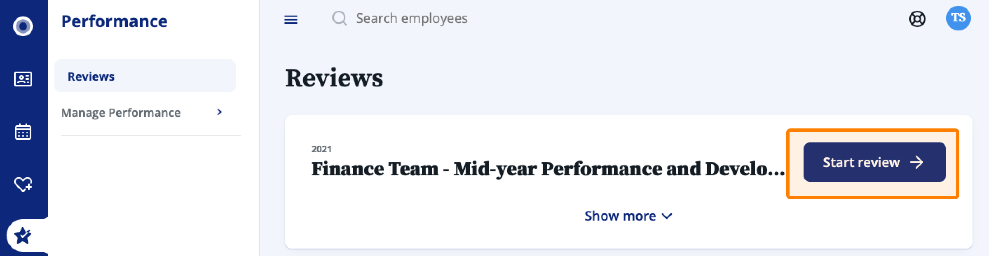Select Reviews in the Performance menu
Viewport: 989px width, 256px height.
point(91,77)
